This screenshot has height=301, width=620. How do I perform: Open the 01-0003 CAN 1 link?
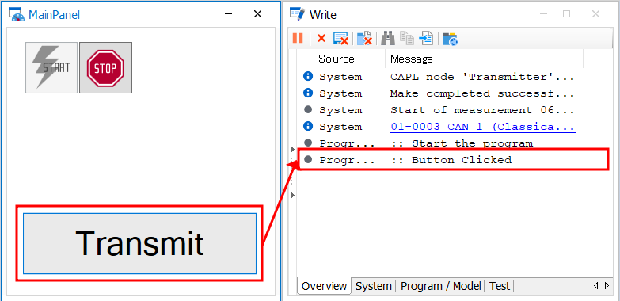click(x=483, y=127)
